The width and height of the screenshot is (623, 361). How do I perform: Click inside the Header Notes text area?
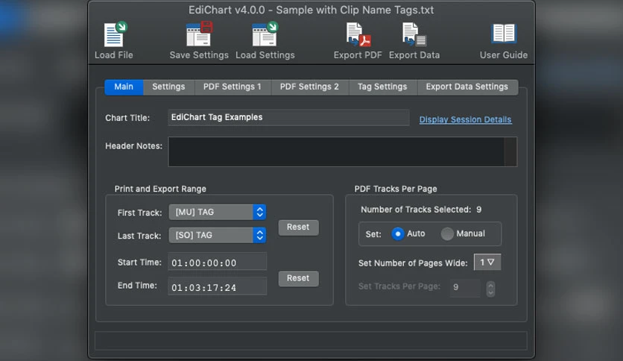click(x=336, y=151)
